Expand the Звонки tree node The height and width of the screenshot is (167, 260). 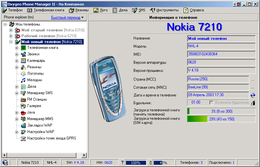click(17, 54)
